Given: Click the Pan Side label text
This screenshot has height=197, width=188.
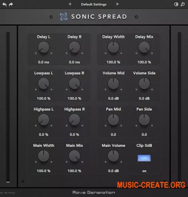Looking at the screenshot, I should [x=144, y=109].
